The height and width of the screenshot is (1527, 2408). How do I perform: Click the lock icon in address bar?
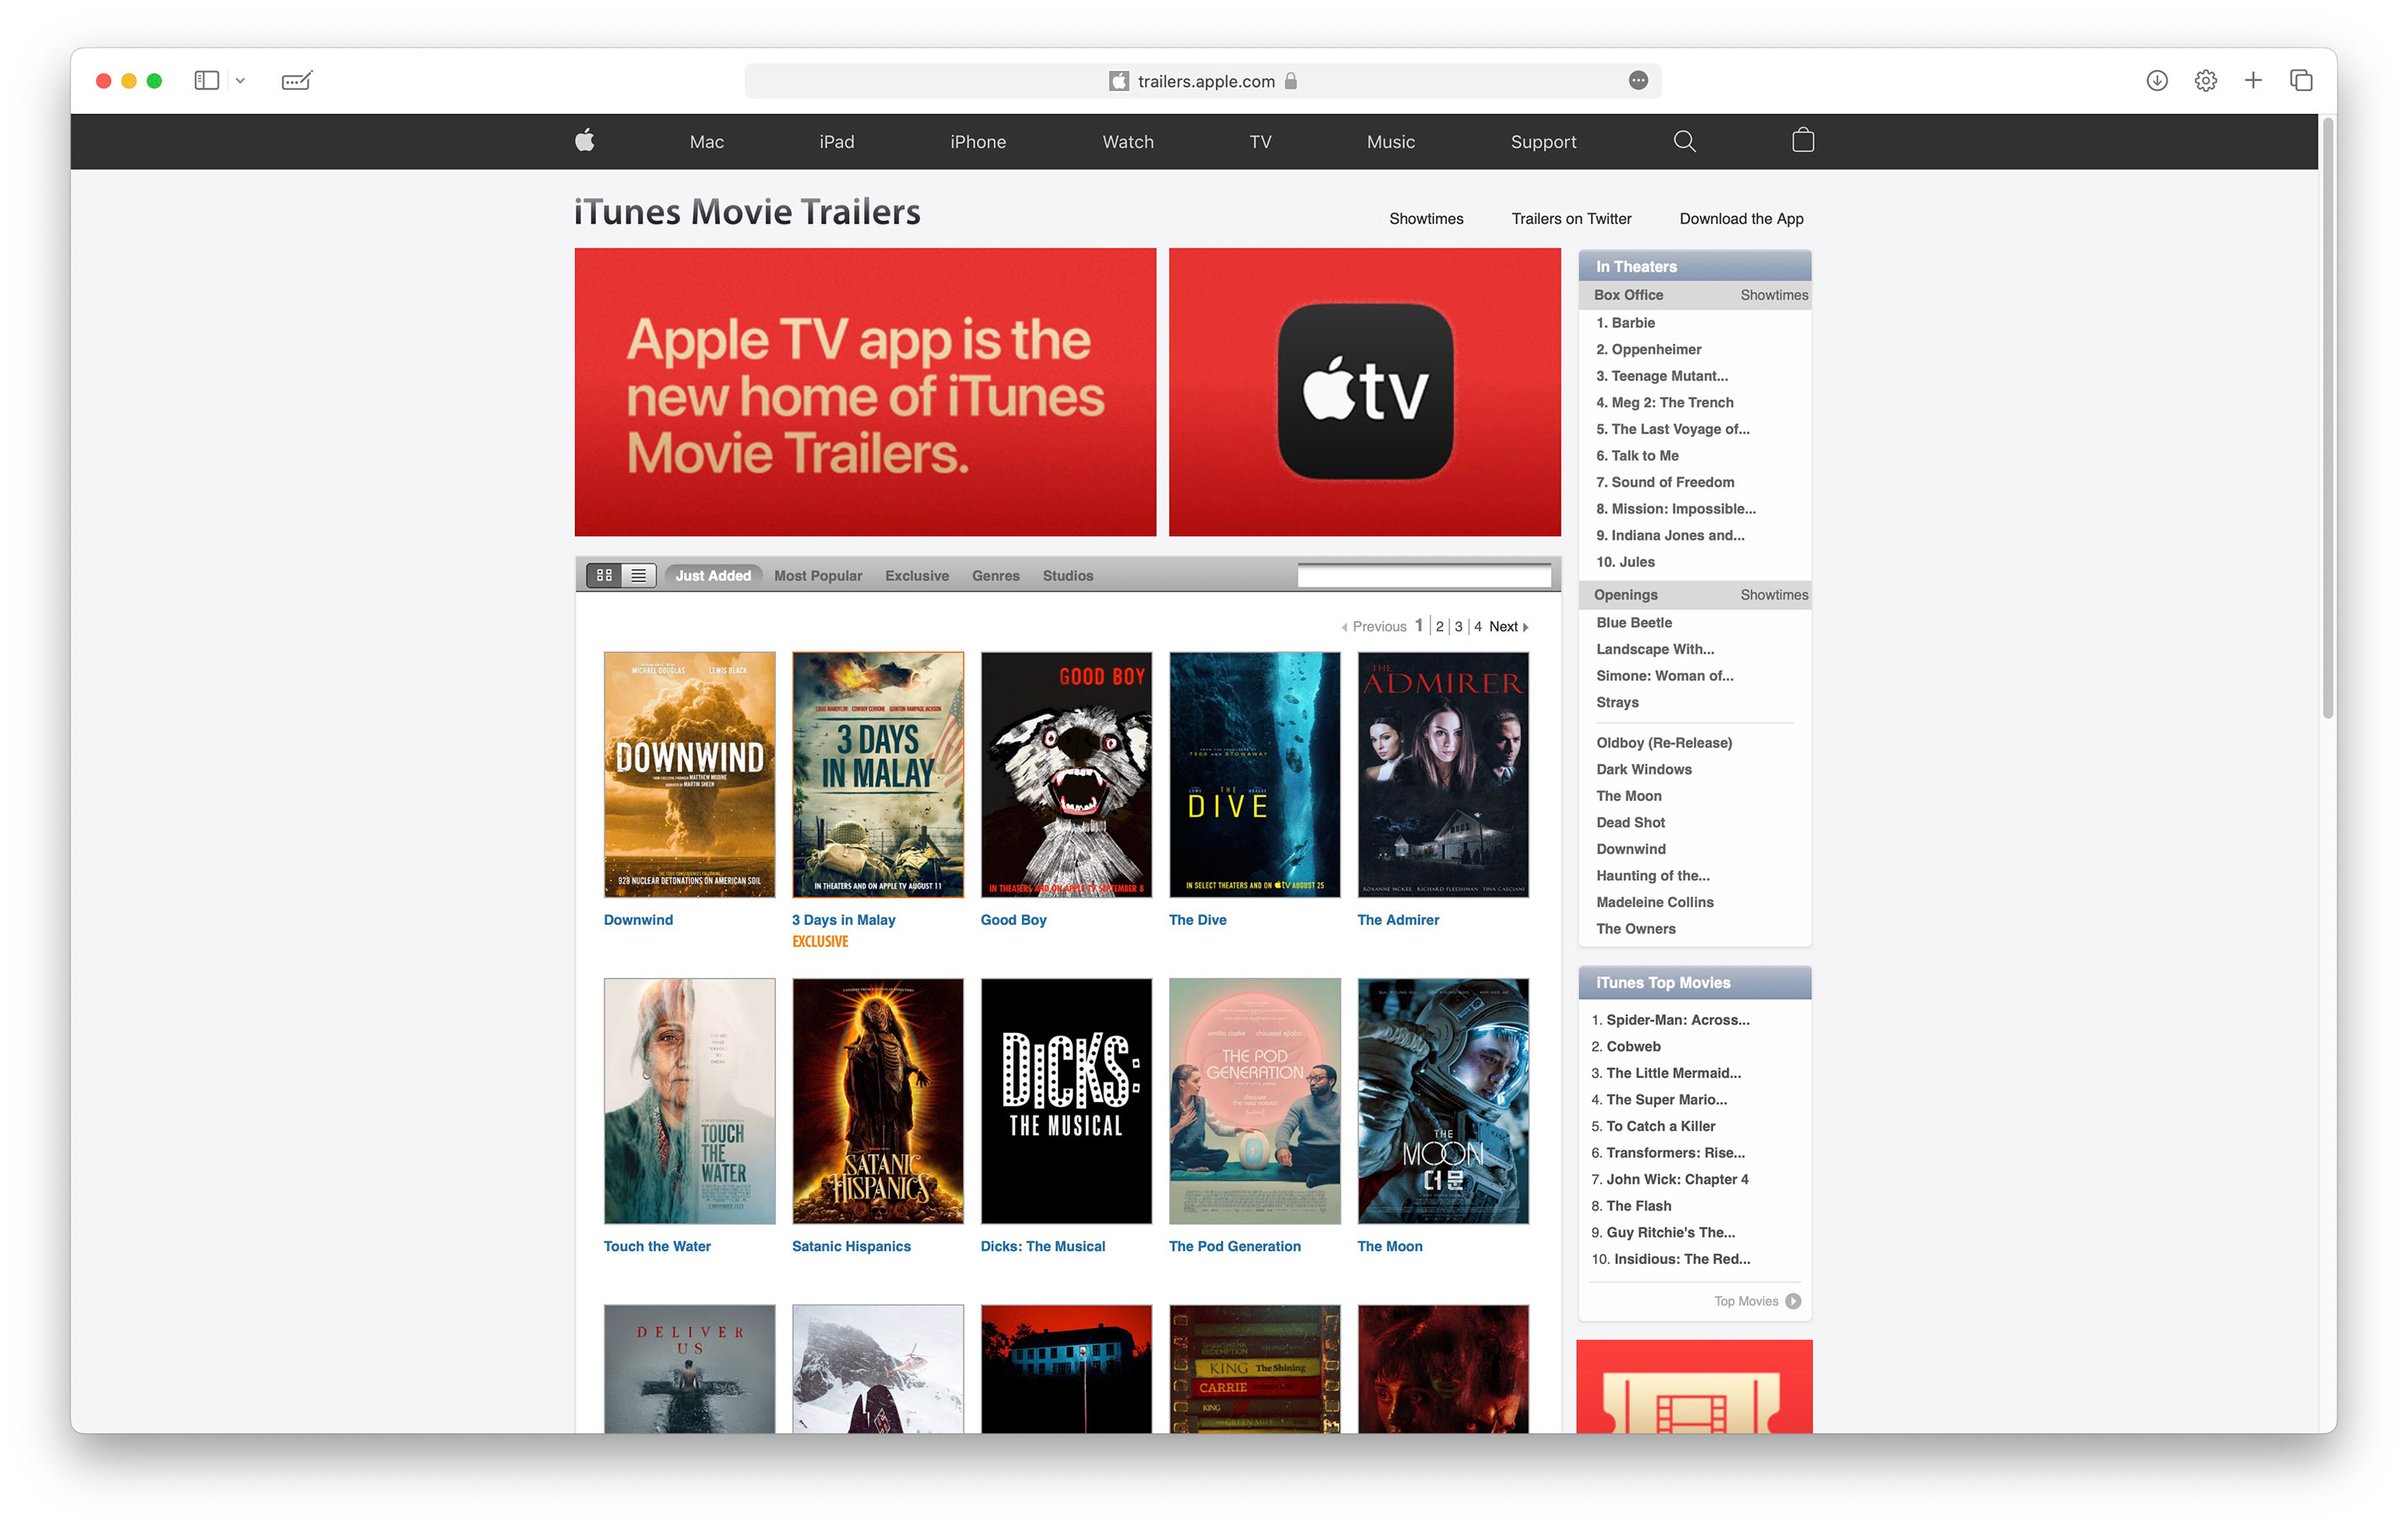click(1290, 81)
